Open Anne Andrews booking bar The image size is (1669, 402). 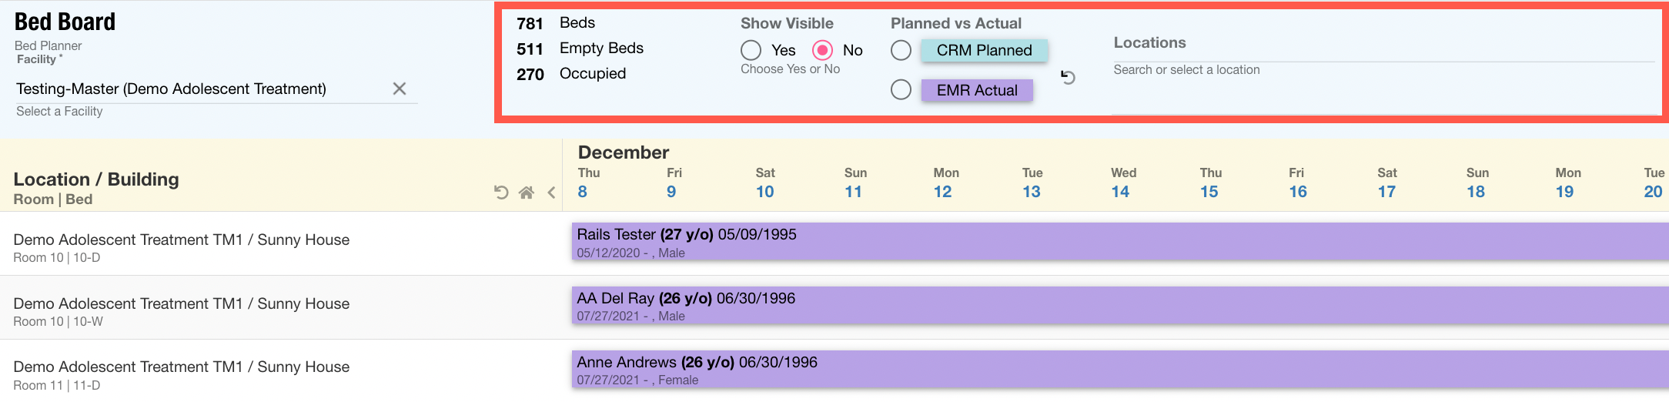(1116, 370)
